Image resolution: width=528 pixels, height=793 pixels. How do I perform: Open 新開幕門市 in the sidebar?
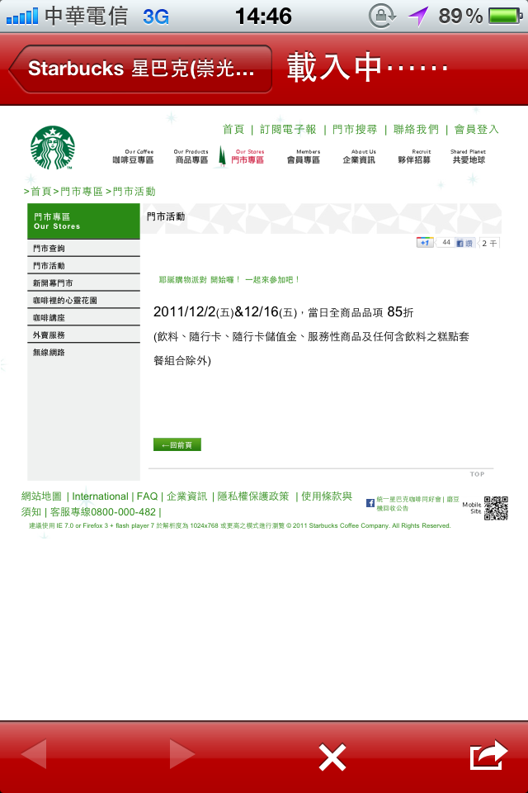pyautogui.click(x=83, y=283)
